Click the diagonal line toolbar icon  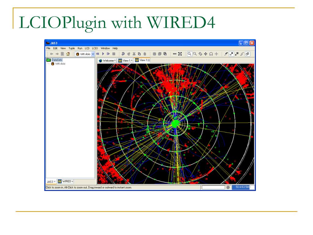coord(226,54)
